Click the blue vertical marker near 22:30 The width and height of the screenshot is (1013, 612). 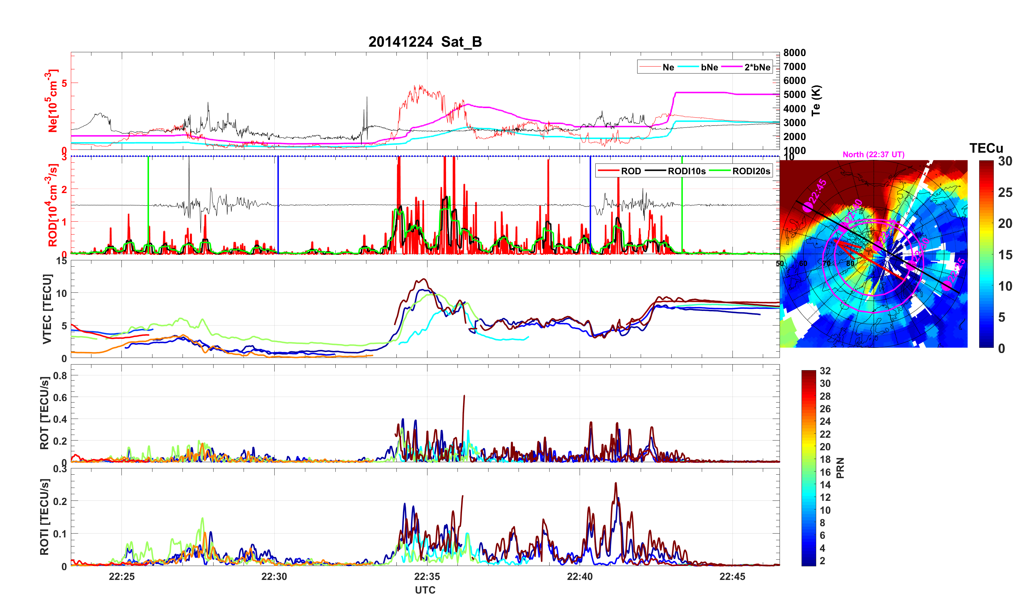[x=278, y=205]
